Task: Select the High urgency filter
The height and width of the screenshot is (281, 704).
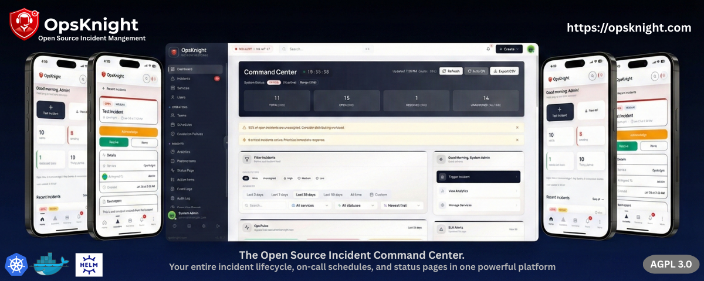Action: (x=287, y=177)
